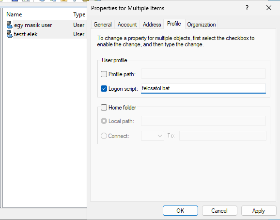Screen dimensions: 280x220
Task: Choose the Connect radio button
Action: pos(104,136)
